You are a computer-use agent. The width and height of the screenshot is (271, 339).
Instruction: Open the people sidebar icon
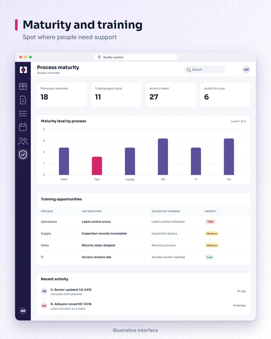coord(23,141)
